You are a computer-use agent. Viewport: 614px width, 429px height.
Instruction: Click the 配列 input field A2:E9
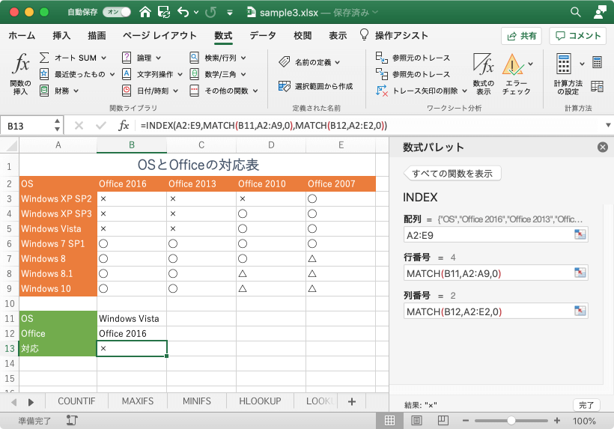point(496,235)
